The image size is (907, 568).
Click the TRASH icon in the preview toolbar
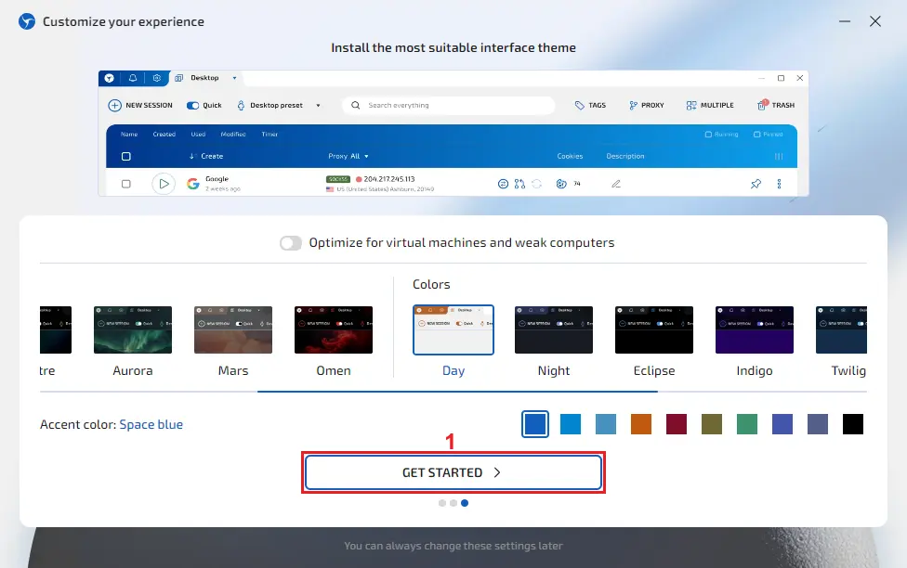point(762,105)
